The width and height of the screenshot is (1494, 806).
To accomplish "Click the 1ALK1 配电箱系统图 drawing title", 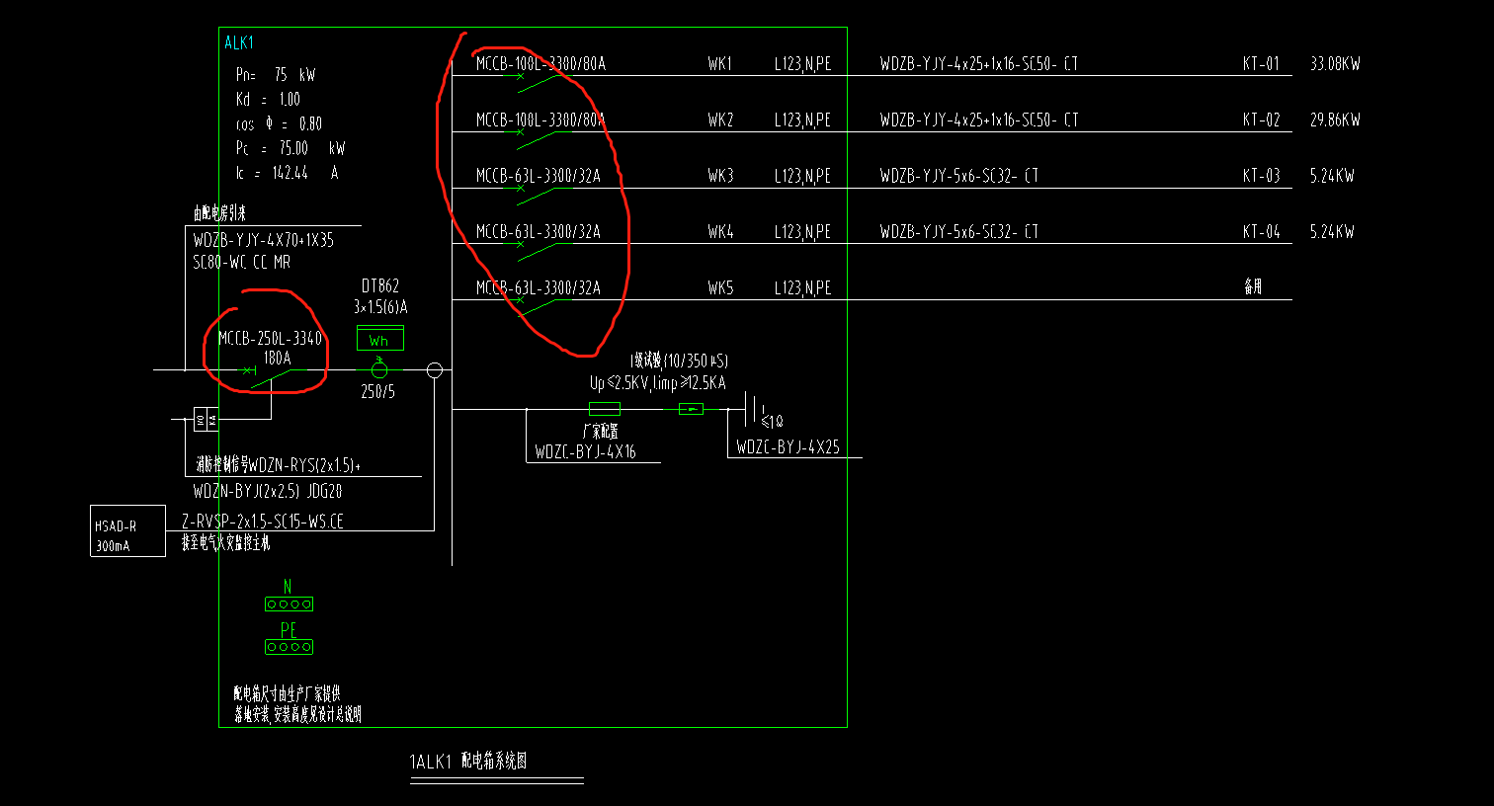I will coord(469,762).
